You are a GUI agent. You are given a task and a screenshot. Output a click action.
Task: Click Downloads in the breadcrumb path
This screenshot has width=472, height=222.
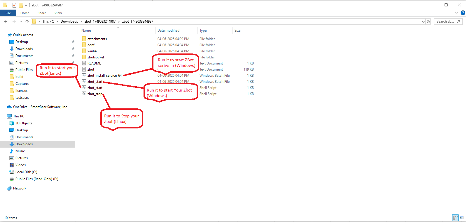pyautogui.click(x=69, y=22)
